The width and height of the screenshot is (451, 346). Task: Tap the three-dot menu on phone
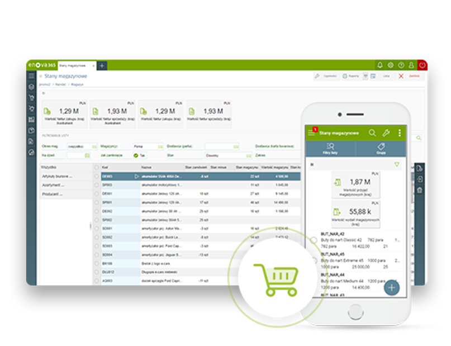[x=399, y=133]
